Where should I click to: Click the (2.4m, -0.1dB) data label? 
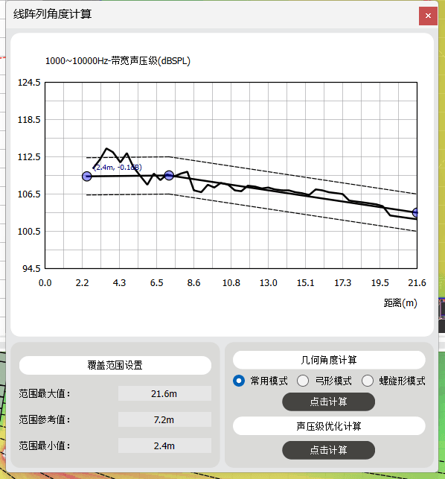118,168
